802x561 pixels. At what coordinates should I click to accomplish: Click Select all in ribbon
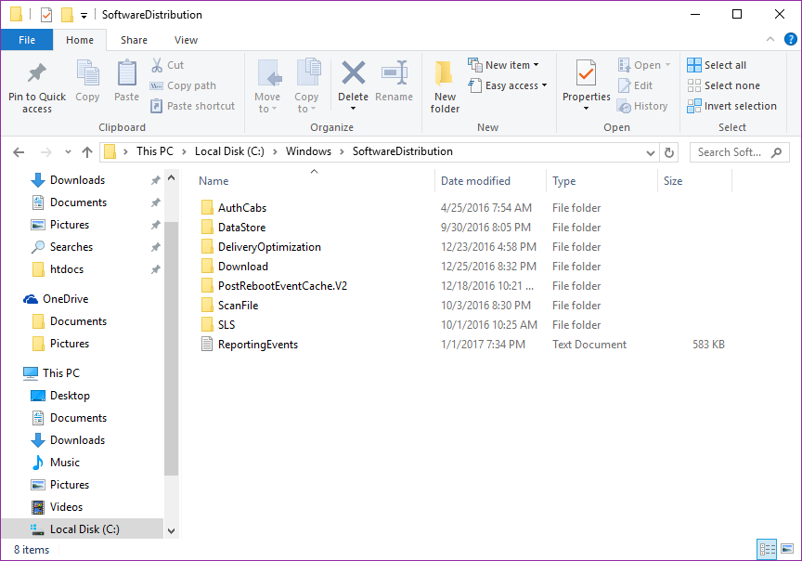point(717,65)
